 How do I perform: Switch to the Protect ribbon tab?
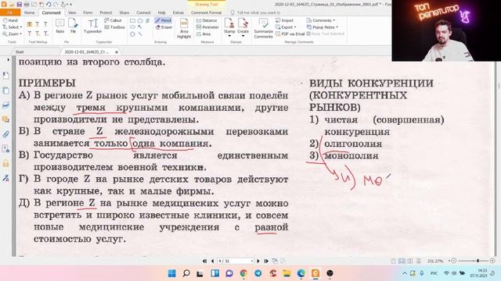coord(106,12)
